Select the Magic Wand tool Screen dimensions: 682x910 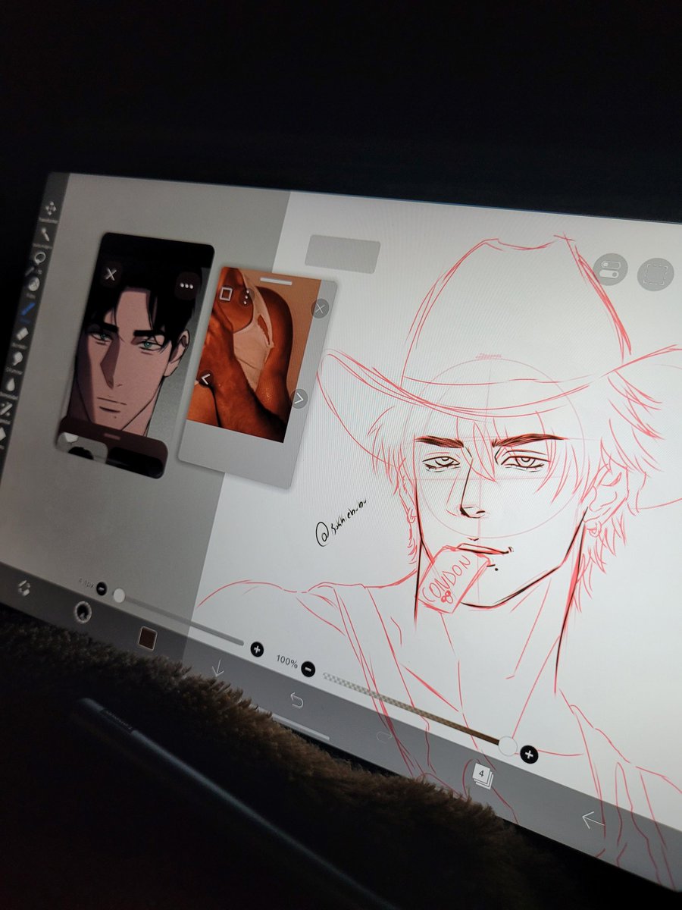(45, 234)
